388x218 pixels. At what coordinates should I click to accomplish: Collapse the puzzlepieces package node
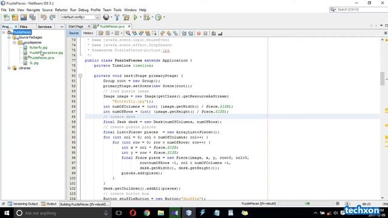(15, 42)
